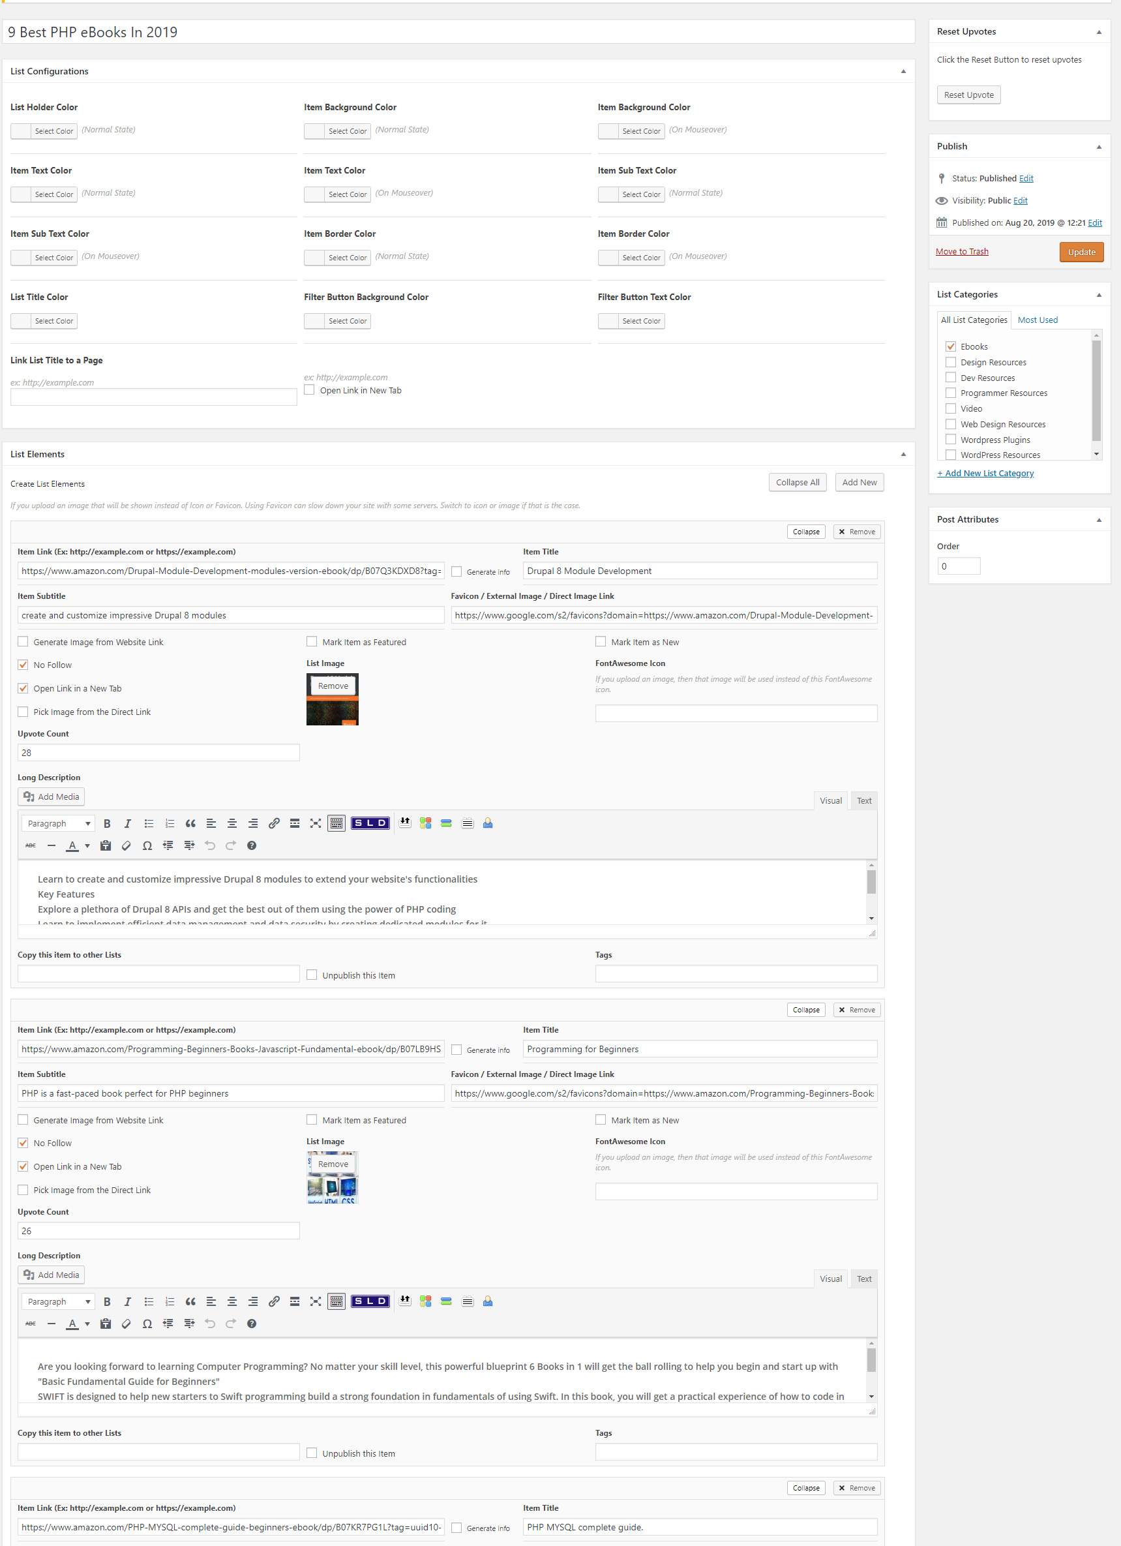
Task: Switch Drupal 8 description editor to Text tab
Action: coord(863,801)
